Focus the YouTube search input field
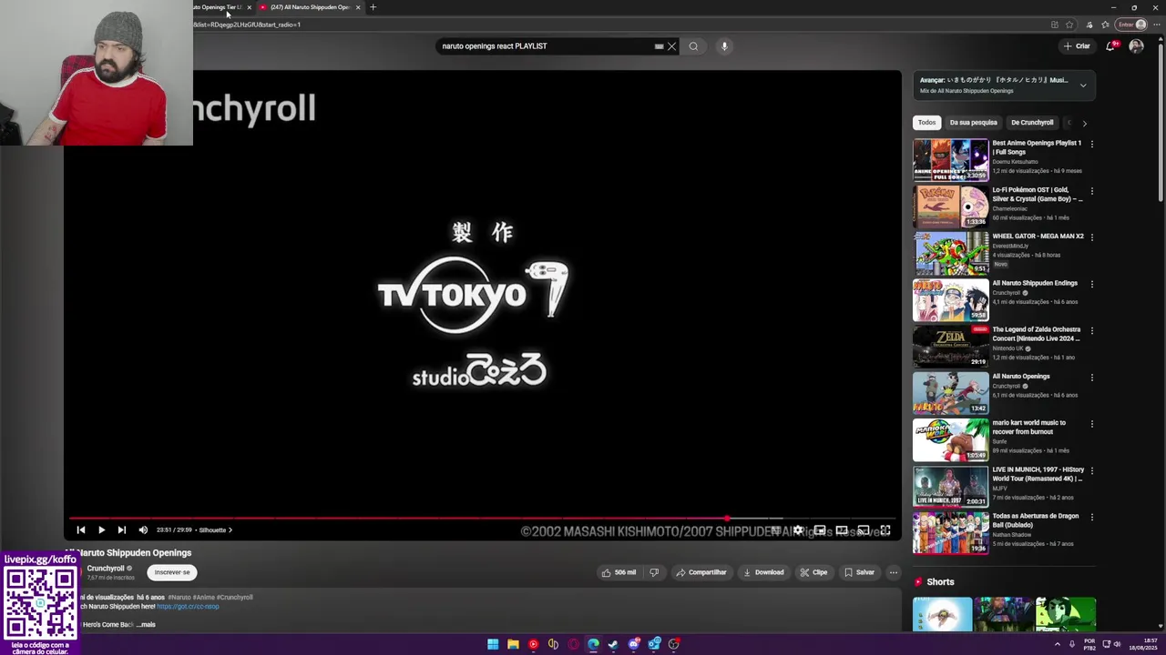Screen dimensions: 1166x655 [x=545, y=46]
